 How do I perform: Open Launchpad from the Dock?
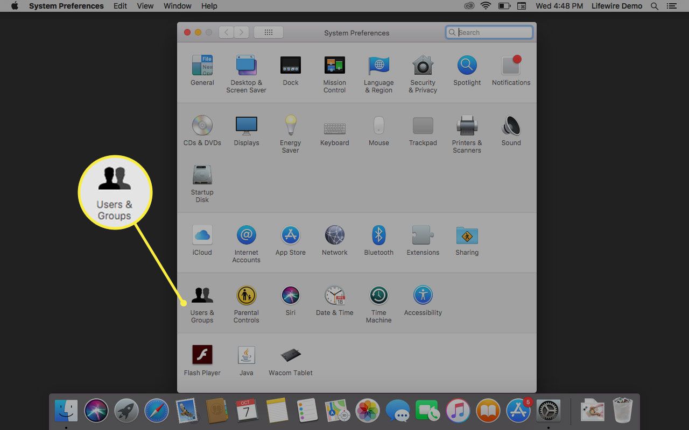(126, 411)
